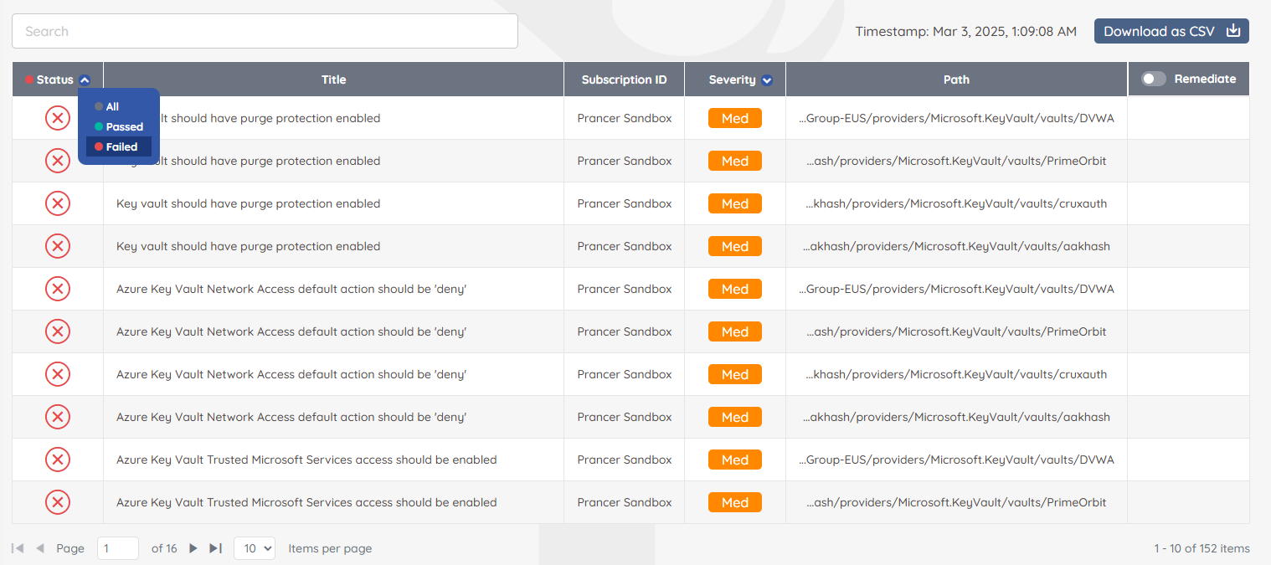Image resolution: width=1271 pixels, height=565 pixels.
Task: Go to the previous page
Action: click(39, 548)
